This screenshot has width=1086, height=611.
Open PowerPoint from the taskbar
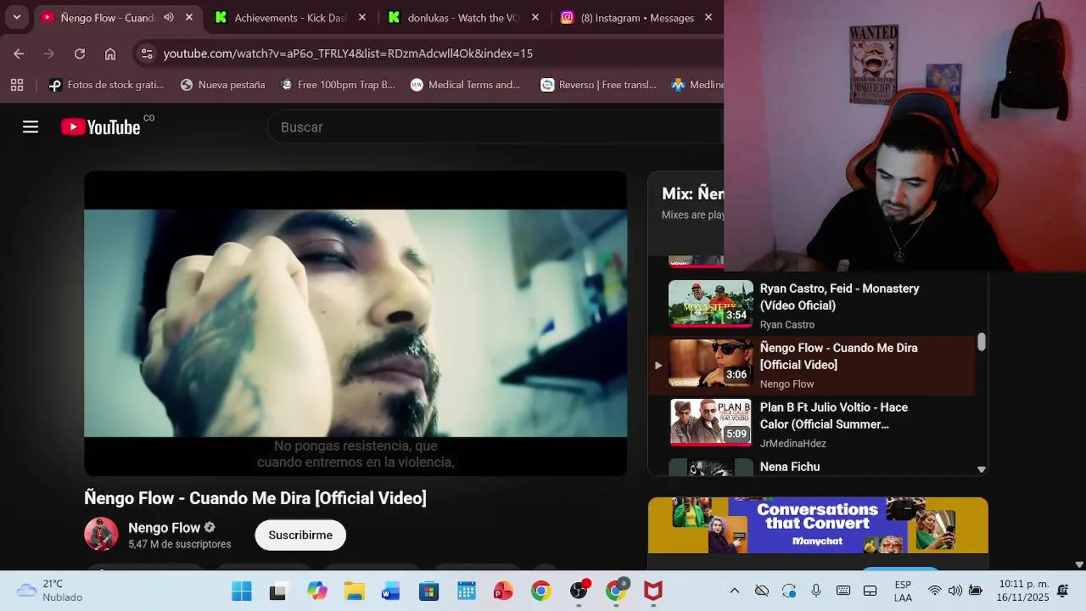click(503, 591)
